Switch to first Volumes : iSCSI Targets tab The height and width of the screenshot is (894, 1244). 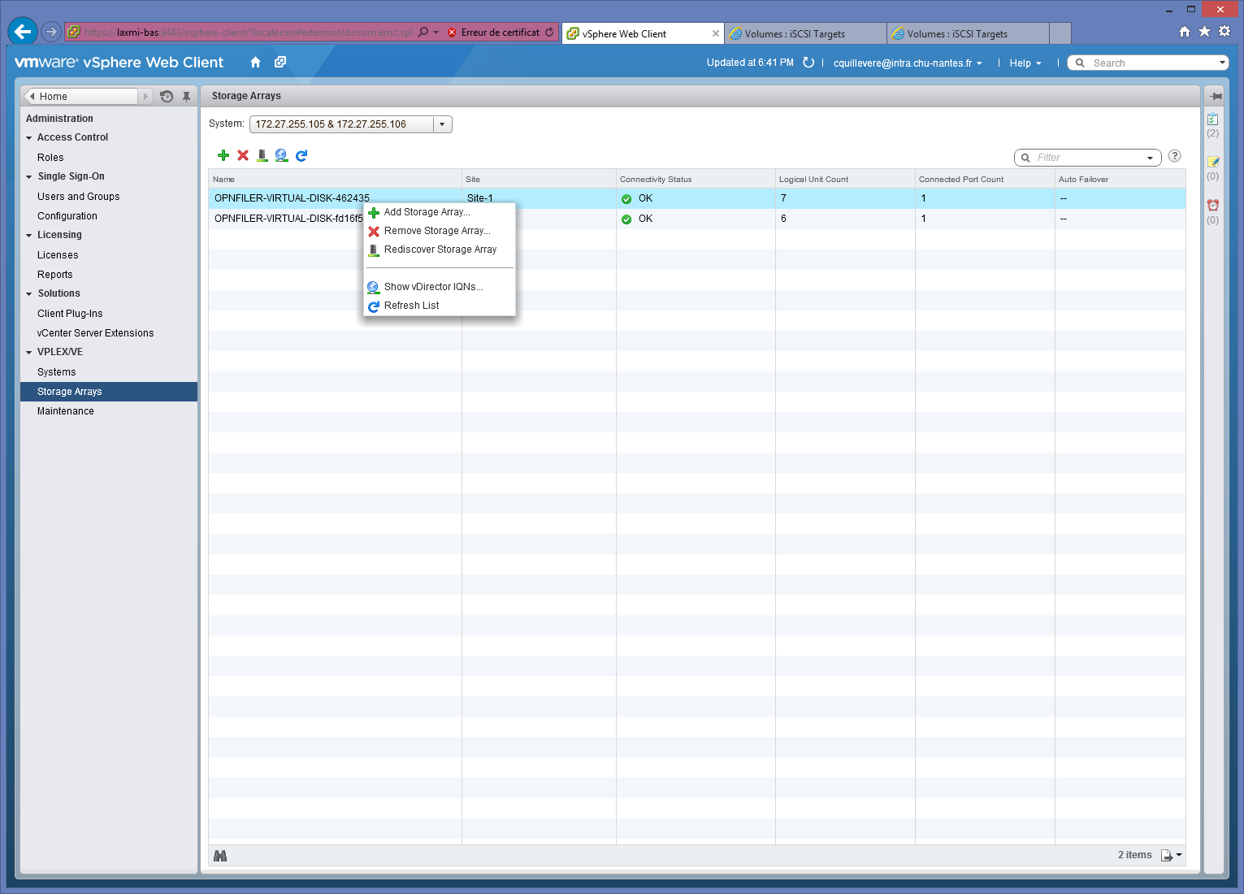coord(794,34)
